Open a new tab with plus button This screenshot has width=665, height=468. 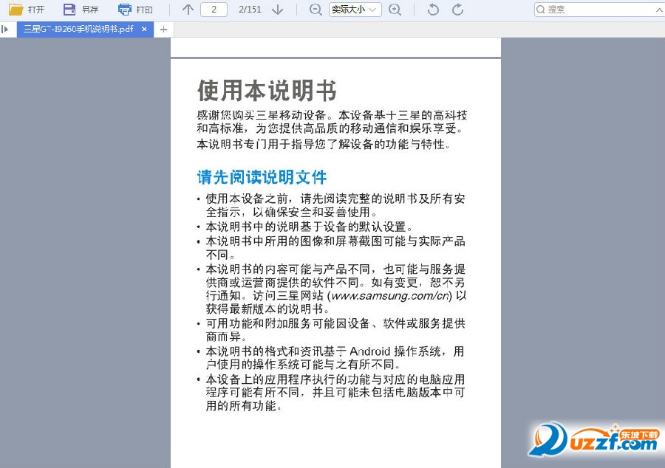164,30
